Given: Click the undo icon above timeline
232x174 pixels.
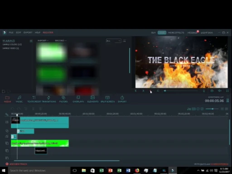Looking at the screenshot, I should 12,109.
